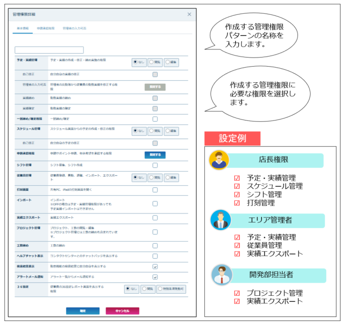Enable the プロジェクト管理 checkbox in the dialog
Screen dimensions: 343x323
(x=155, y=232)
